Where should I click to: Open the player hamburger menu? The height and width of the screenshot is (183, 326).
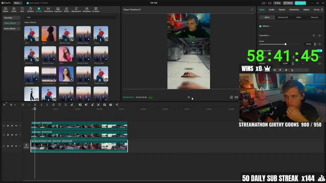pos(252,10)
